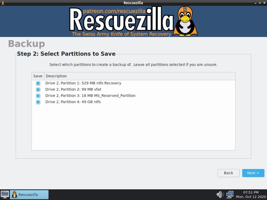Select the Save column header
Viewport: 267px width, 200px height.
(38, 76)
